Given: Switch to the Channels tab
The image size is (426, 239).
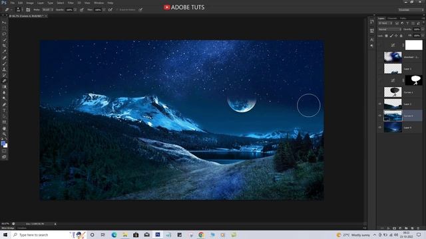Looking at the screenshot, I should point(392,19).
